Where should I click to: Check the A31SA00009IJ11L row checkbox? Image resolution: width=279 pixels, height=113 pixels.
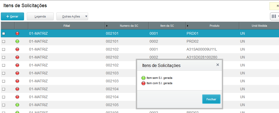(3, 49)
